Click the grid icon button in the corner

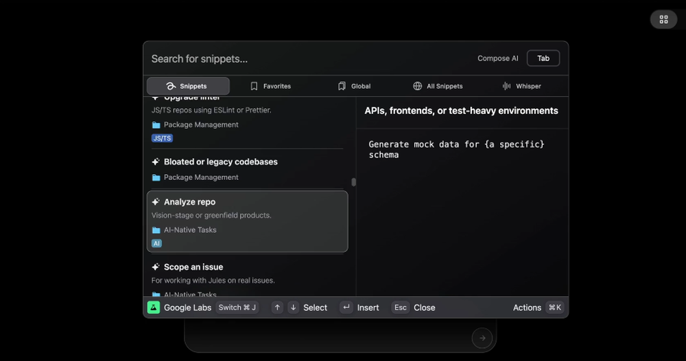tap(663, 19)
